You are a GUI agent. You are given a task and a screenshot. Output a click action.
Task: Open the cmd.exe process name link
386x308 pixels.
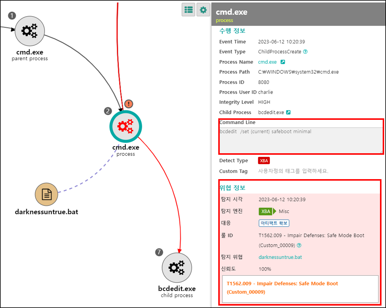click(x=267, y=62)
